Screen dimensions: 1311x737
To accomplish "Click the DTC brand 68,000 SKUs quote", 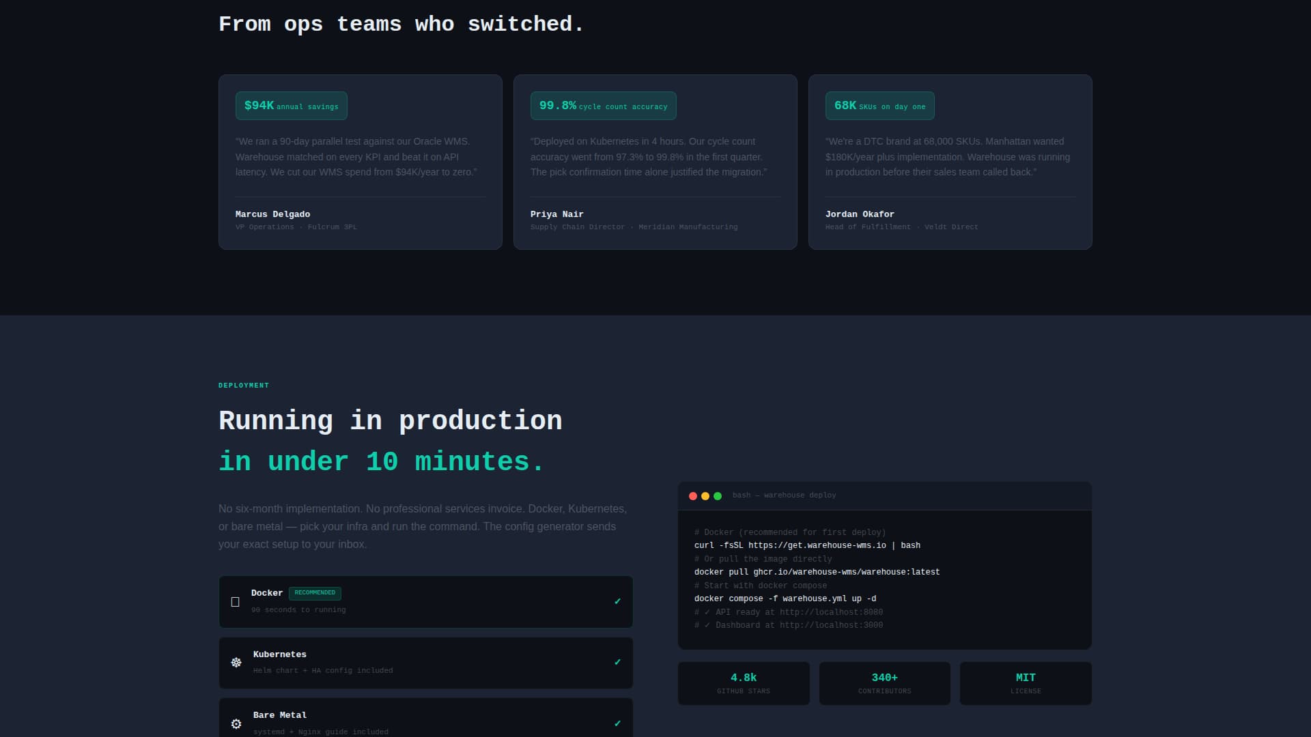I will coord(948,157).
